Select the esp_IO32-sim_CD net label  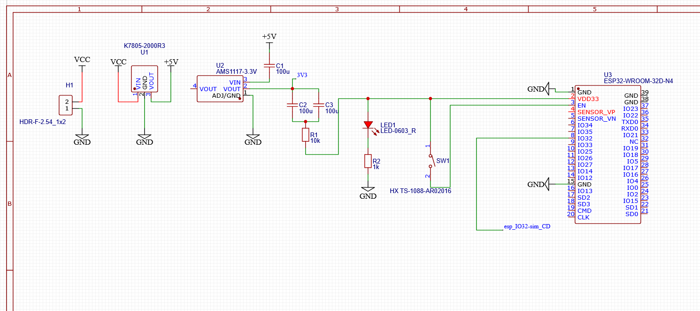coord(527,226)
